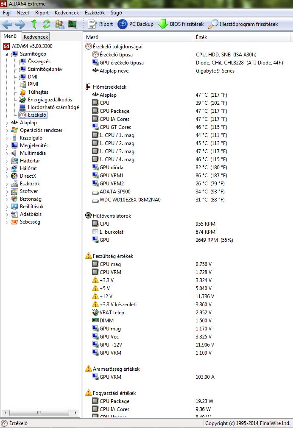Click the green monitor graph toolbar icon
293x428 pixels.
pos(72,24)
